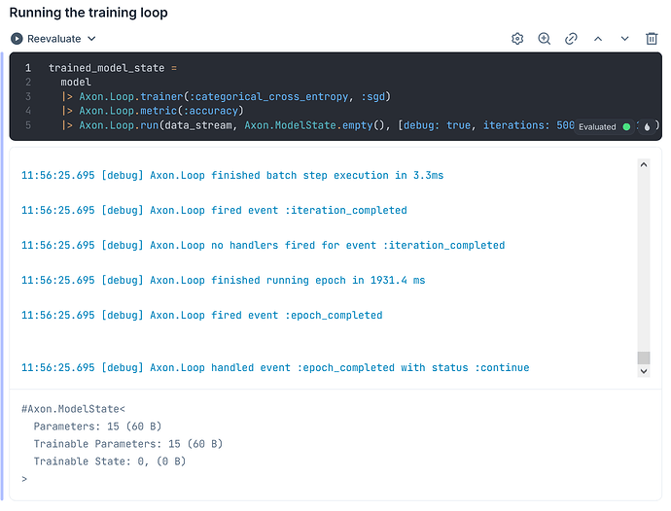Move cell up with the up chevron
This screenshot has height=511, width=671.
pos(598,39)
